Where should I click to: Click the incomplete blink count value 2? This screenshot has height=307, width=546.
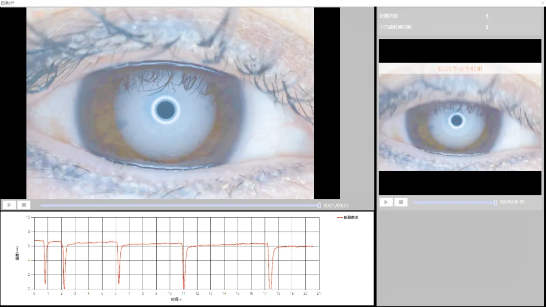tap(487, 27)
